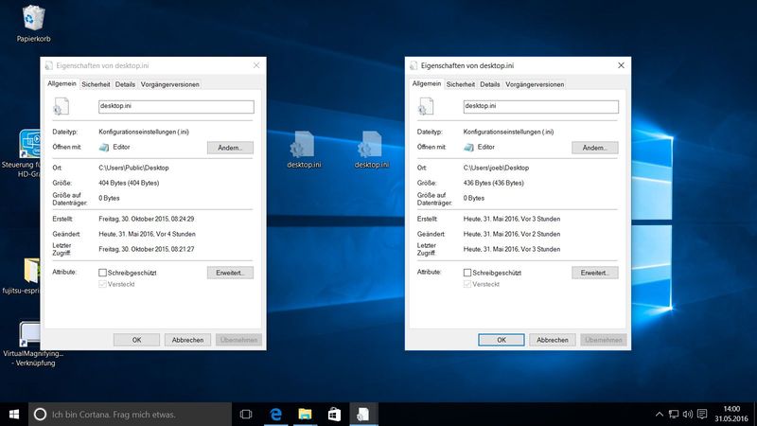Click the Versteckt checkbox in right dialog
Screen dimensions: 757x426
pyautogui.click(x=467, y=284)
